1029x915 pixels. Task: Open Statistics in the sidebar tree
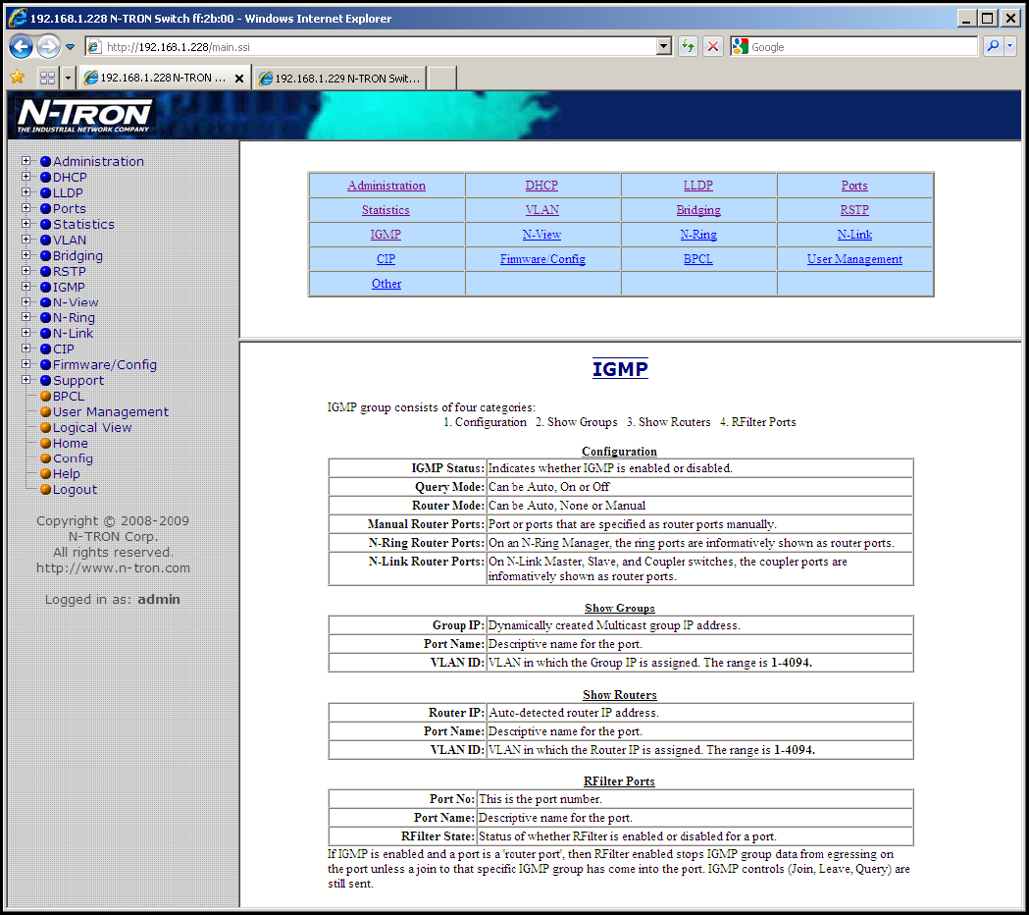(x=83, y=224)
